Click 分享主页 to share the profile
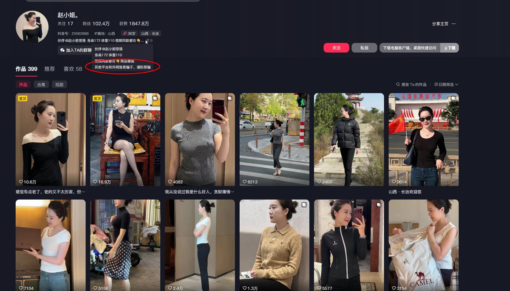Screen dimensions: 510x291 440,24
